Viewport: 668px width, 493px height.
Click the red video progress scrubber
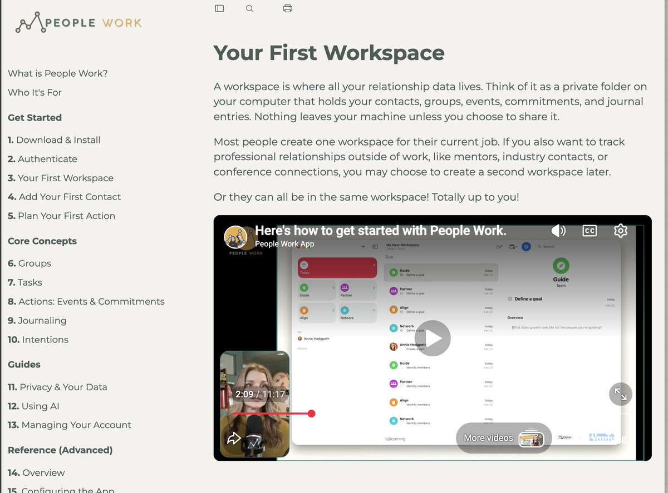point(311,413)
